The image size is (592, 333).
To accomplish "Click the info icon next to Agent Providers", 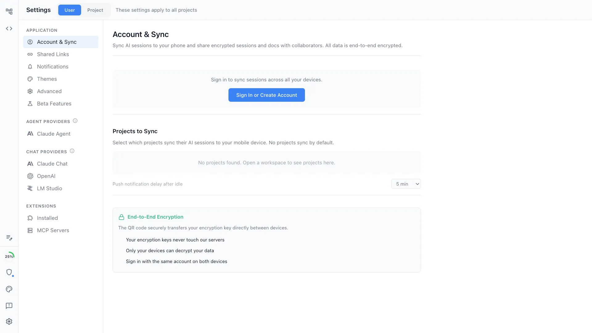I will tap(75, 121).
